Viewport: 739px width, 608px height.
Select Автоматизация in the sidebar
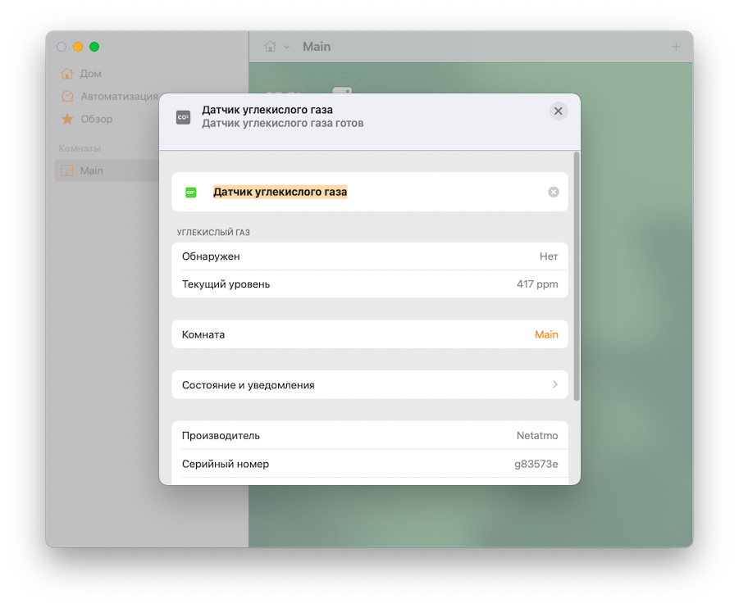click(119, 96)
